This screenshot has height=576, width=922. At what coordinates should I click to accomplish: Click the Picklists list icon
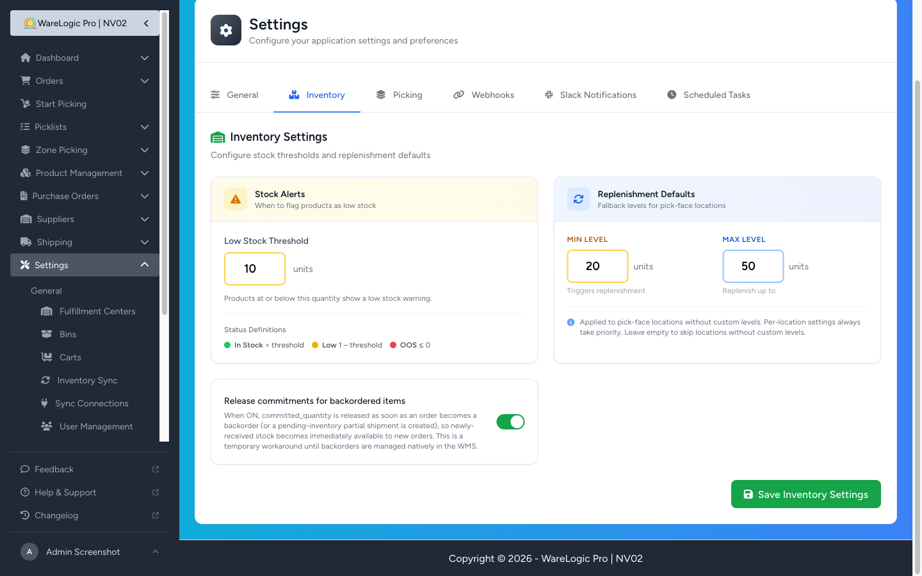pyautogui.click(x=25, y=127)
